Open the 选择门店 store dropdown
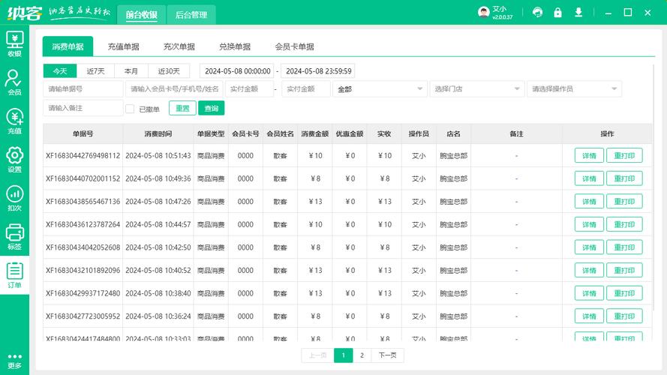Screen dimensions: 667x375 point(477,88)
